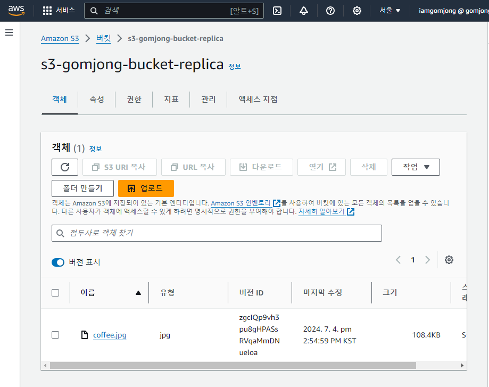The width and height of the screenshot is (489, 387).
Task: Click the S3 URI 복사 button
Action: [x=119, y=167]
